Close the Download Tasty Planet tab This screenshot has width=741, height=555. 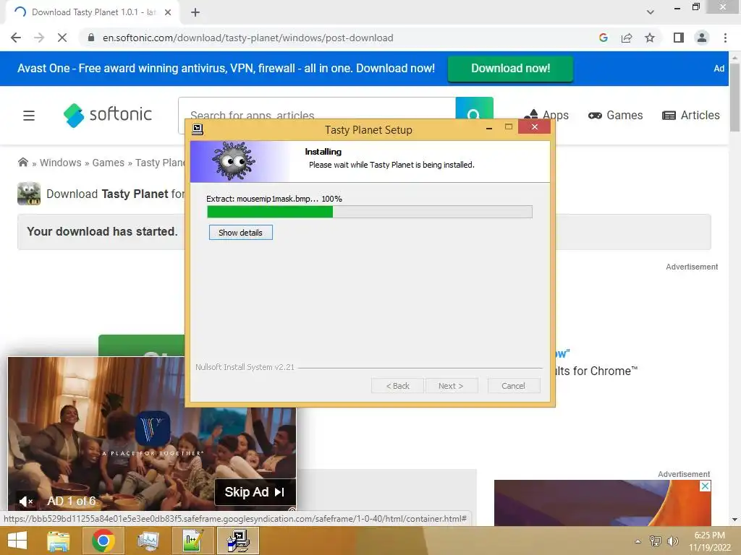168,12
